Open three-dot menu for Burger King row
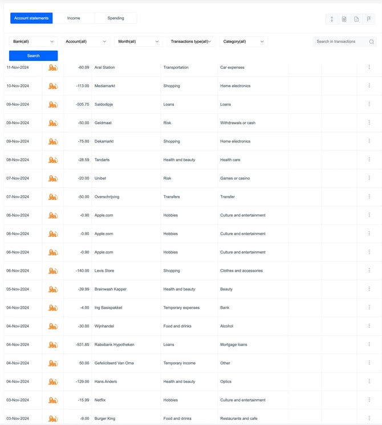 [x=369, y=418]
